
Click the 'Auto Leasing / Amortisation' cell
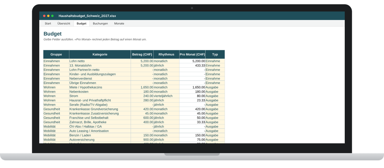pos(100,131)
